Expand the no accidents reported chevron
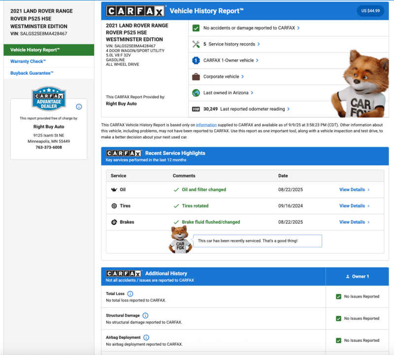Screen dimensions: 394x355 [x=298, y=28]
